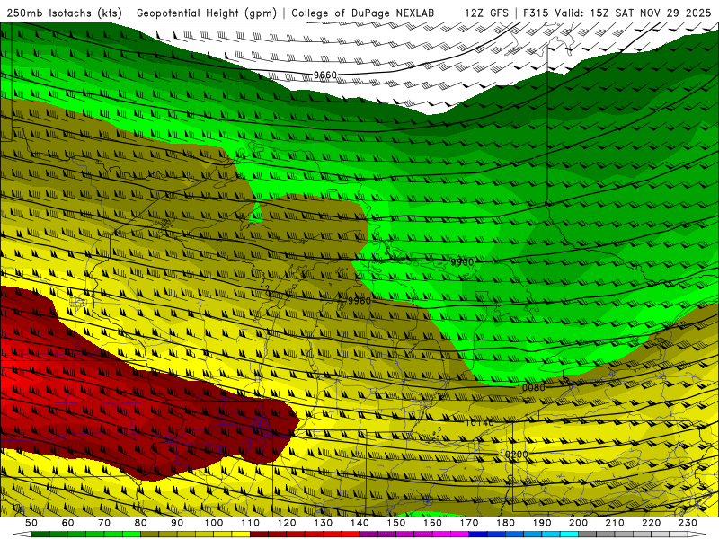The image size is (719, 539).
Task: Click the 190 label on color scale
Action: pos(542,523)
